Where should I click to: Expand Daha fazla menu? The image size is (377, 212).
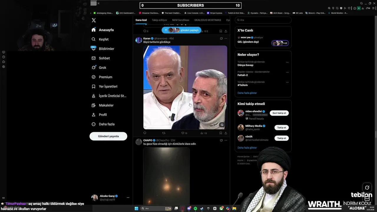(x=103, y=124)
